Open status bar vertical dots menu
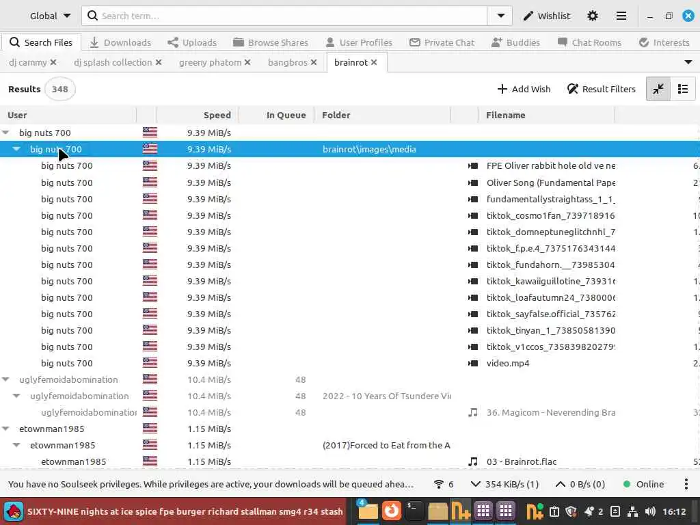This screenshot has width=700, height=525. click(686, 484)
